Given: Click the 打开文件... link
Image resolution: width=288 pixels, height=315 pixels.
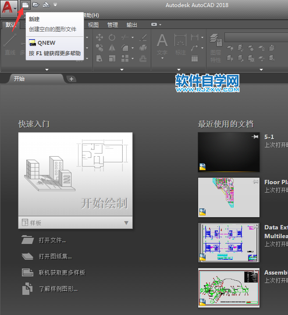Looking at the screenshot, I should (x=52, y=240).
